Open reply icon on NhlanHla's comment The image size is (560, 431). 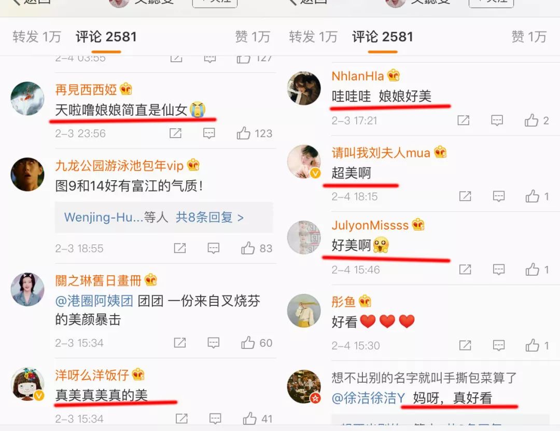pyautogui.click(x=497, y=120)
